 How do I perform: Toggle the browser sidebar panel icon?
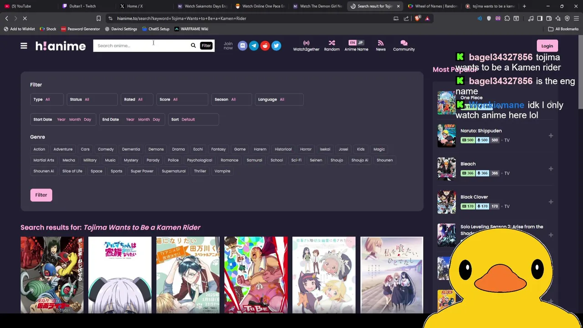[x=540, y=18]
